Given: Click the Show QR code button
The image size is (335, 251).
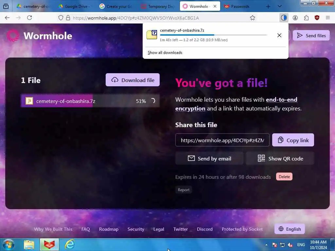Looking at the screenshot, I should point(280,159).
